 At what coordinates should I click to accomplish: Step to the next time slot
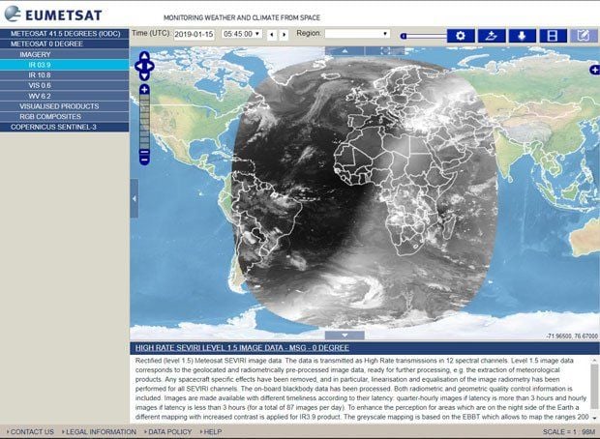tap(285, 35)
